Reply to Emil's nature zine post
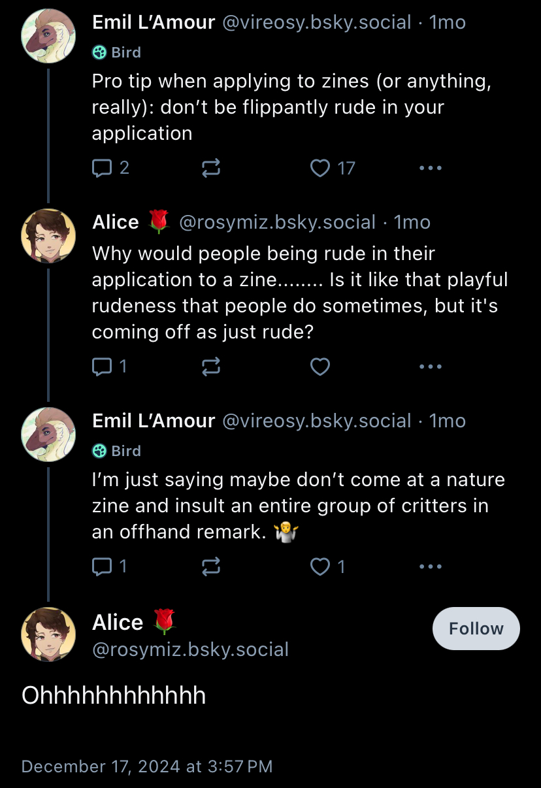Viewport: 541px width, 788px height. (109, 566)
